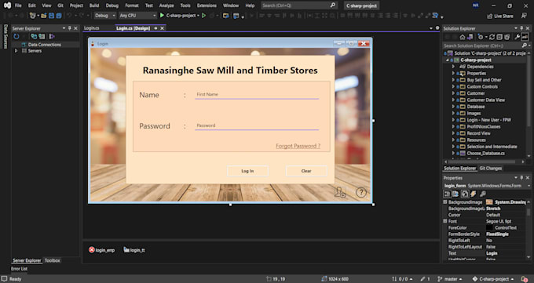This screenshot has height=283, width=534.
Task: Click the notifications bell in status bar
Action: click(524, 279)
